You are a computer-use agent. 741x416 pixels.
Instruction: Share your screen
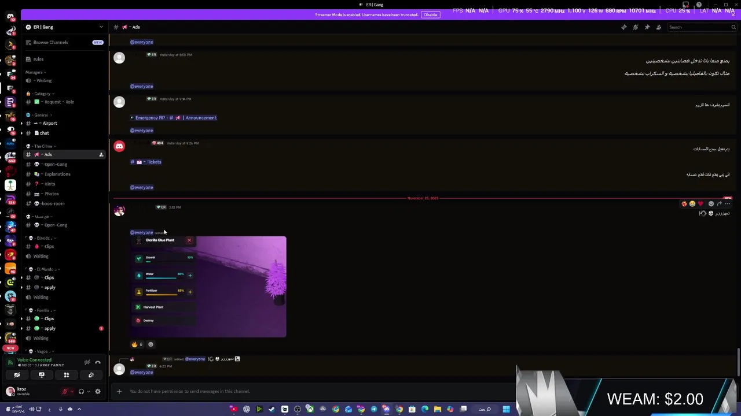point(42,375)
